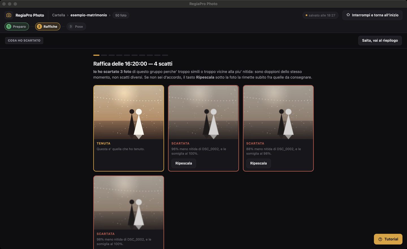The height and width of the screenshot is (249, 407).
Task: Click the text Questa e' quella che ho tenuto.
Action: click(x=121, y=149)
